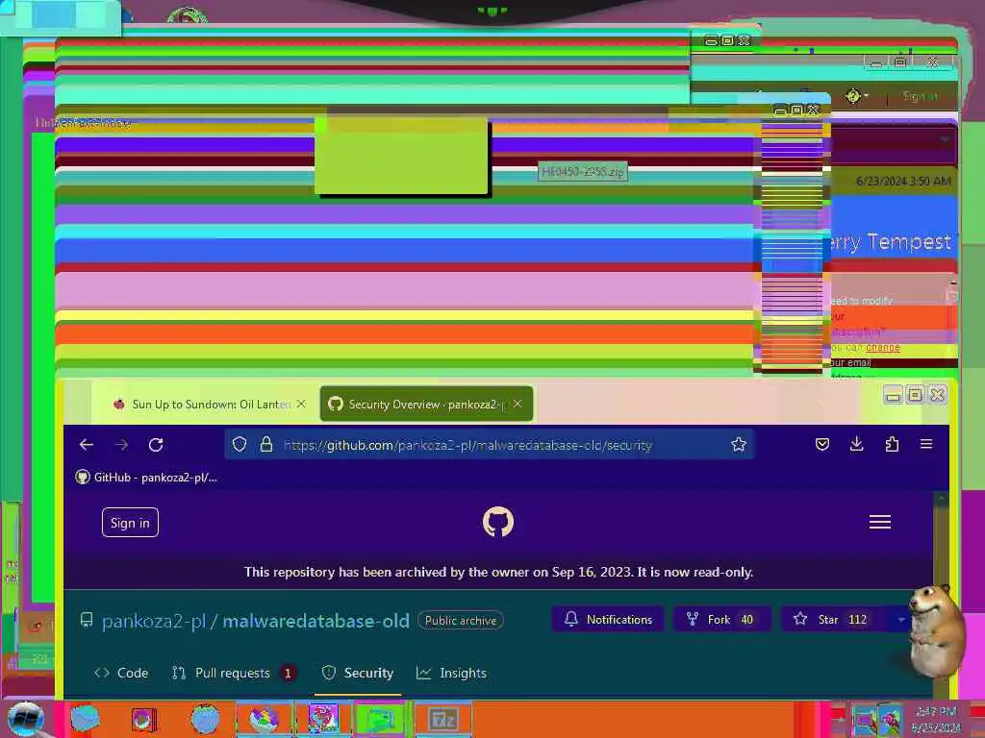Screen dimensions: 985x738
Task: Open GitHub bookmark in bookmarks toolbar
Action: (x=146, y=477)
